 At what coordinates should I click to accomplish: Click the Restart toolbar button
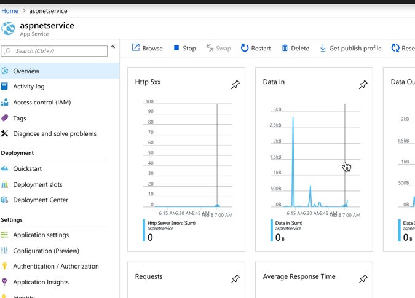click(x=256, y=48)
